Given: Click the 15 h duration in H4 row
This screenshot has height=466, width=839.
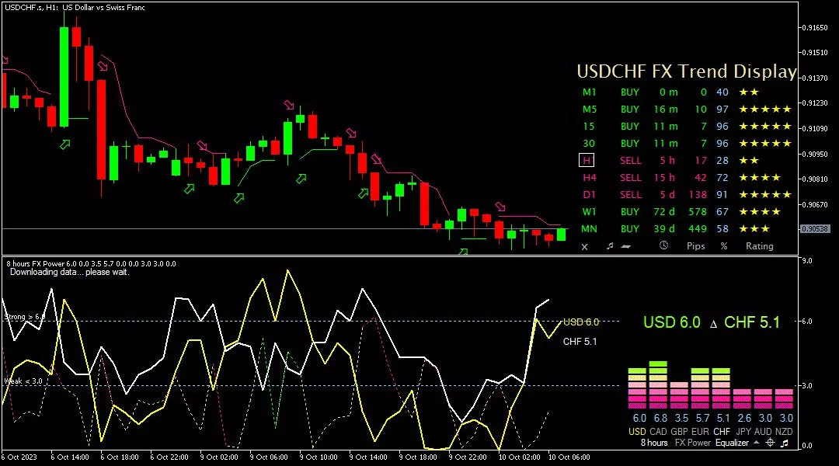Looking at the screenshot, I should pyautogui.click(x=664, y=178).
